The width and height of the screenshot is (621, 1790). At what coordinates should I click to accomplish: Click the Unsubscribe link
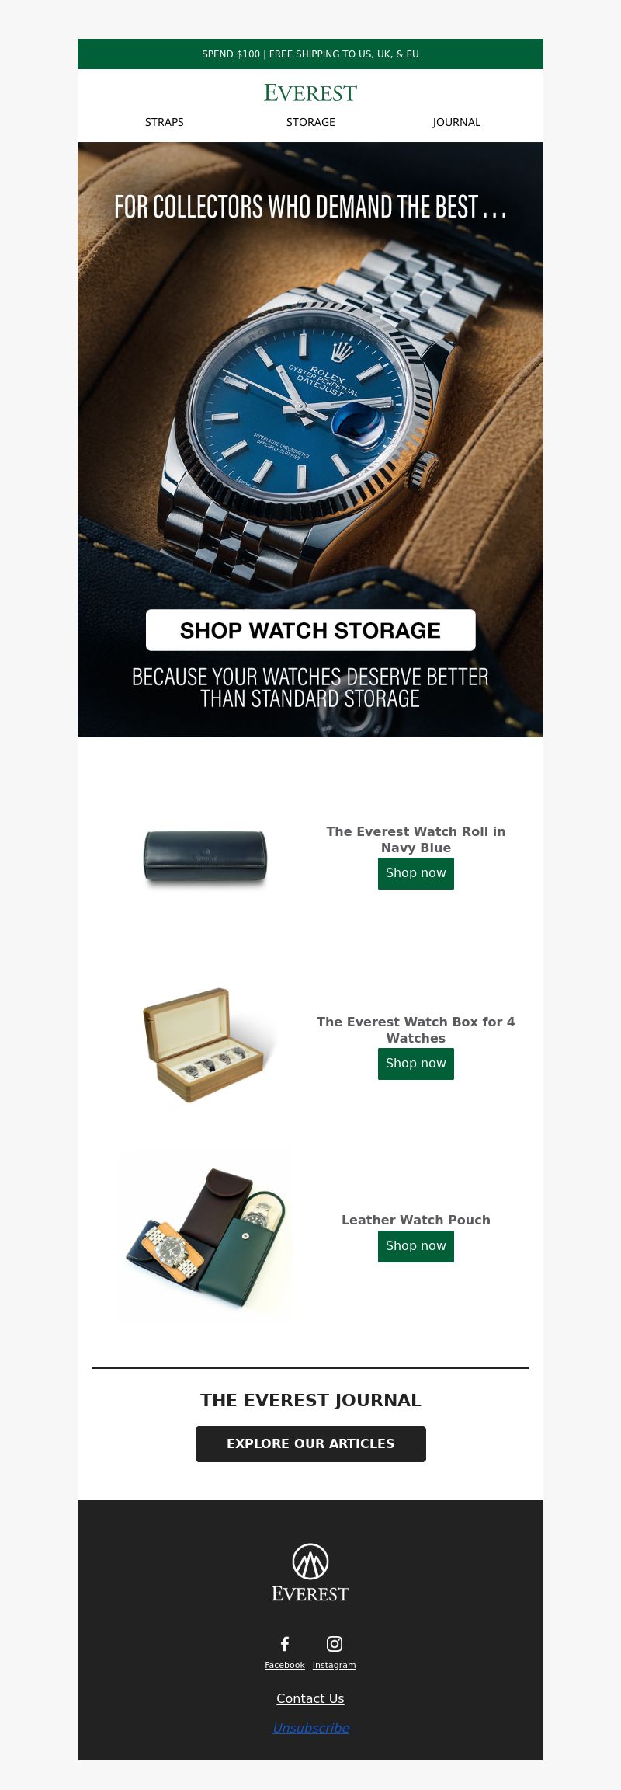pos(310,1728)
